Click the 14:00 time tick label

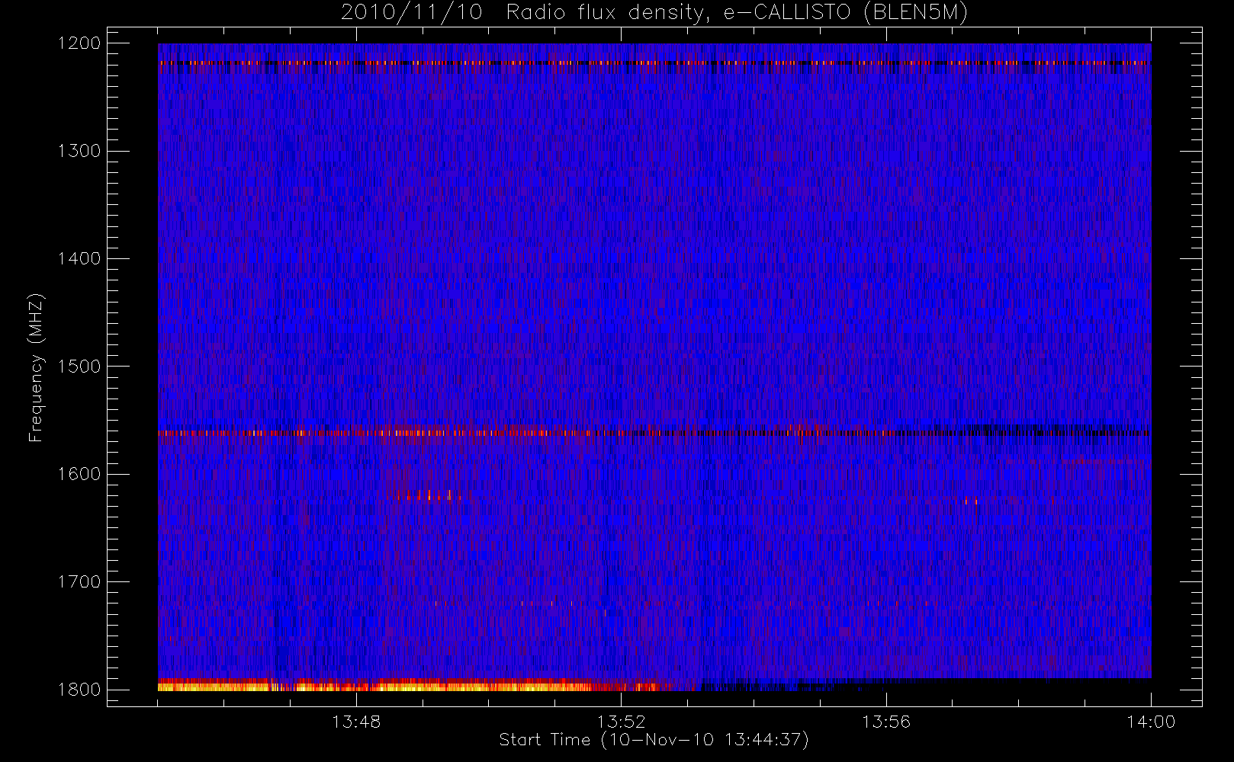(x=1151, y=721)
